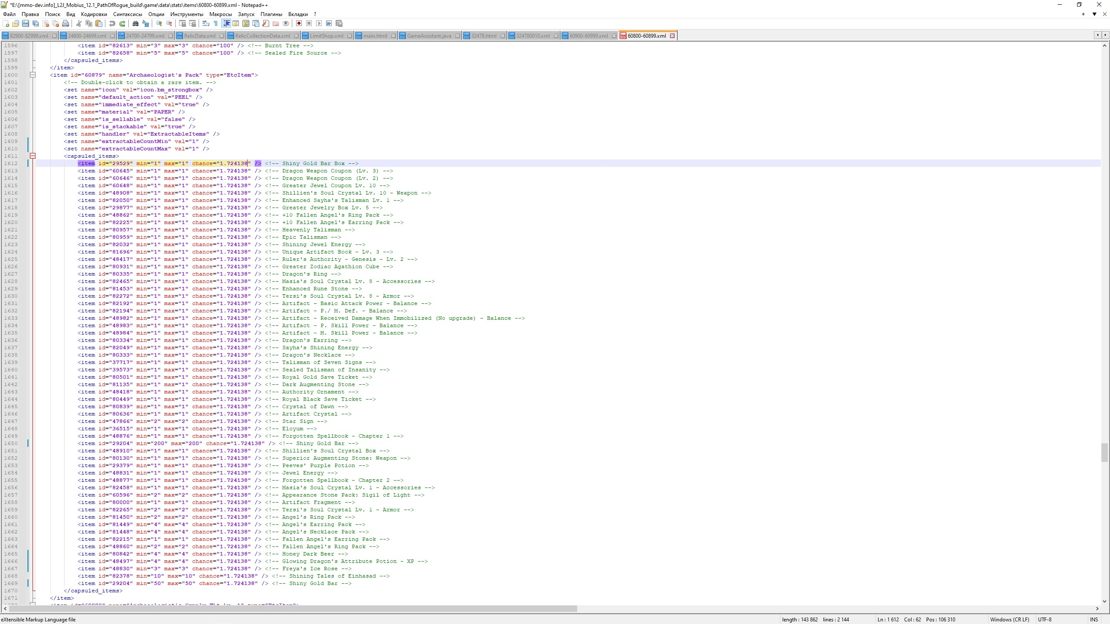Viewport: 1110px width, 624px height.
Task: Open Find with the binoculars icon
Action: pyautogui.click(x=136, y=23)
